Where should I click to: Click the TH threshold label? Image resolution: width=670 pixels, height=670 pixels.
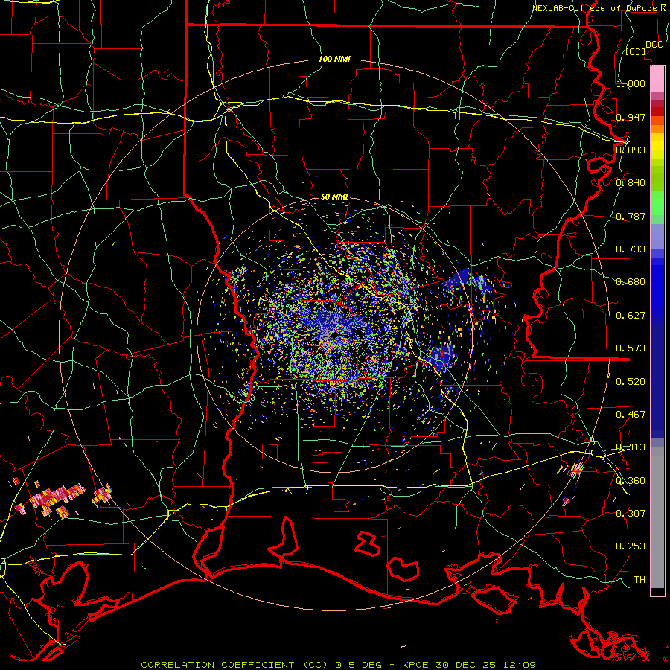(x=639, y=580)
